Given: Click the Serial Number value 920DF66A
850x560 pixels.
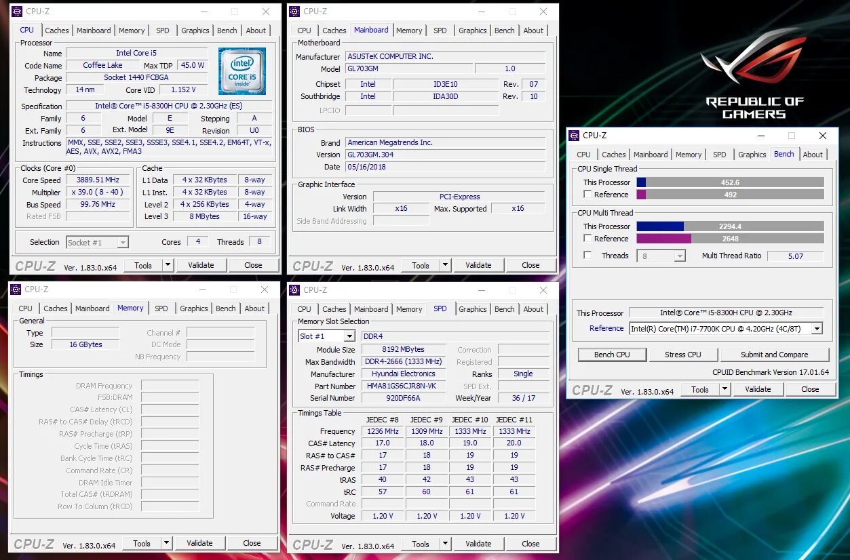Looking at the screenshot, I should tap(404, 399).
